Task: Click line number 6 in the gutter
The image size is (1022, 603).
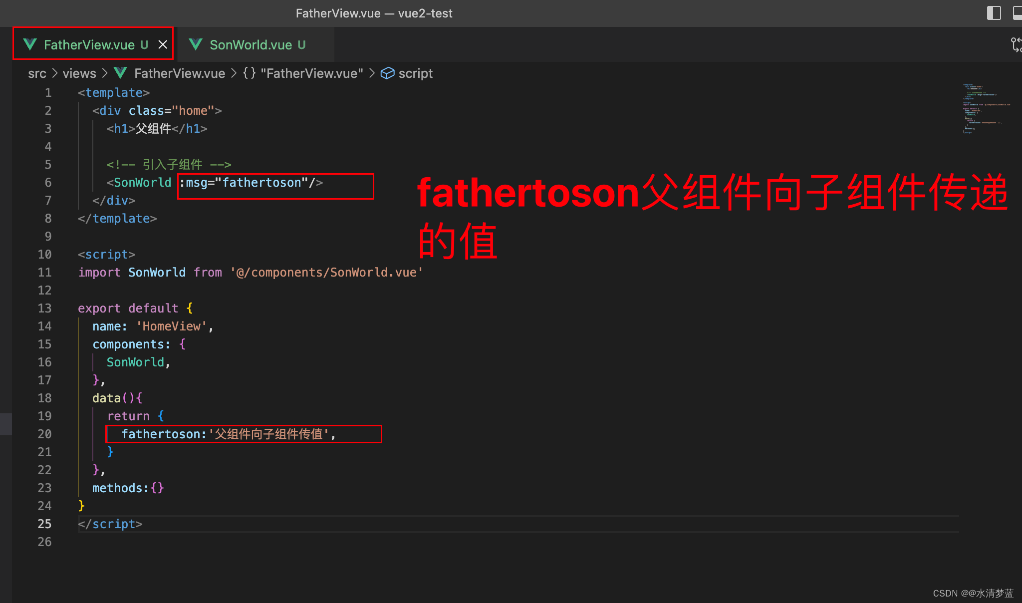Action: 48,183
